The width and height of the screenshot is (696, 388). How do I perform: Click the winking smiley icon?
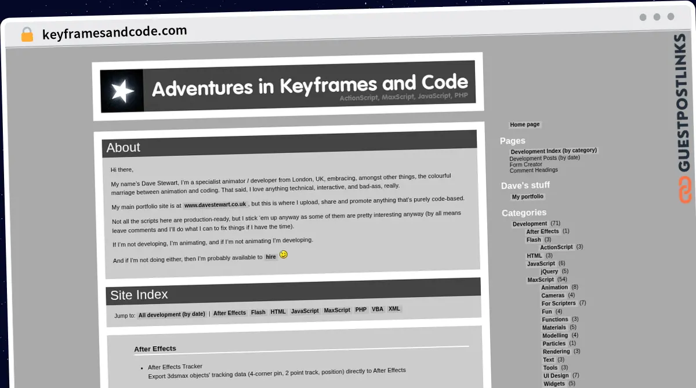point(284,255)
